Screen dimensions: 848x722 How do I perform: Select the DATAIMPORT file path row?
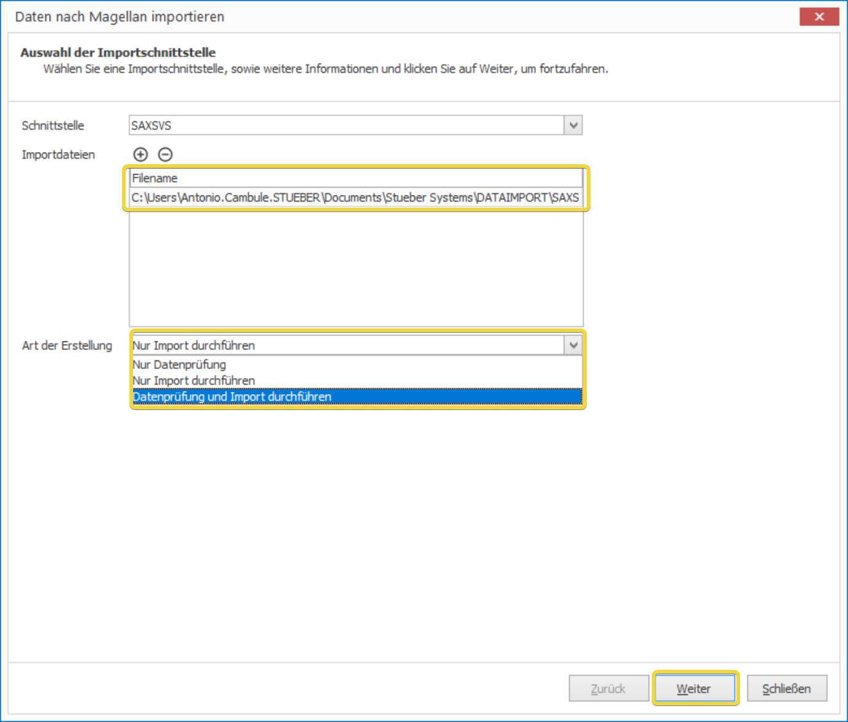(356, 197)
